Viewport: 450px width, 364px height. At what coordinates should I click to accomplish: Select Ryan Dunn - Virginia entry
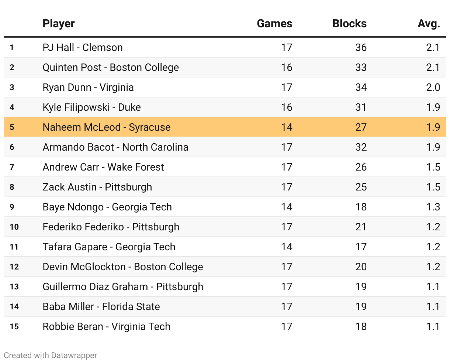(88, 87)
